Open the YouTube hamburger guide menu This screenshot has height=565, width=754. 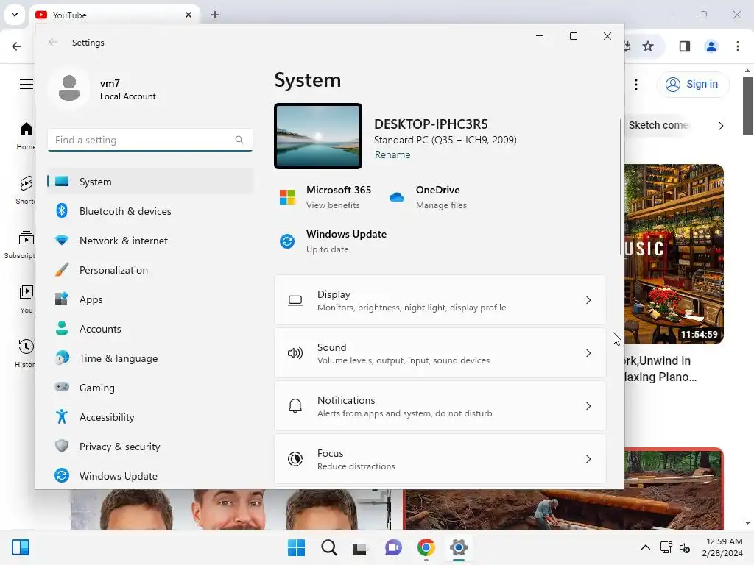click(x=27, y=84)
